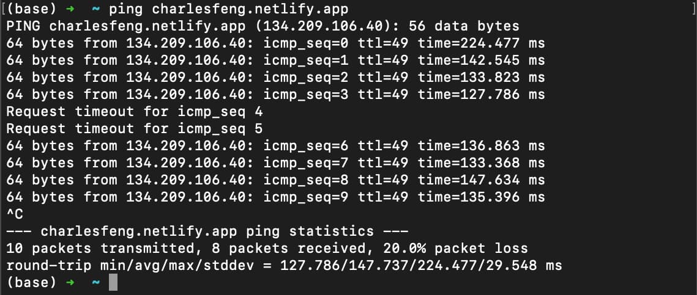
Task: Click the icmp_seq=2 response line
Action: (x=275, y=77)
